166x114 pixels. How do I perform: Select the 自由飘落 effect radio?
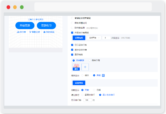74,61
